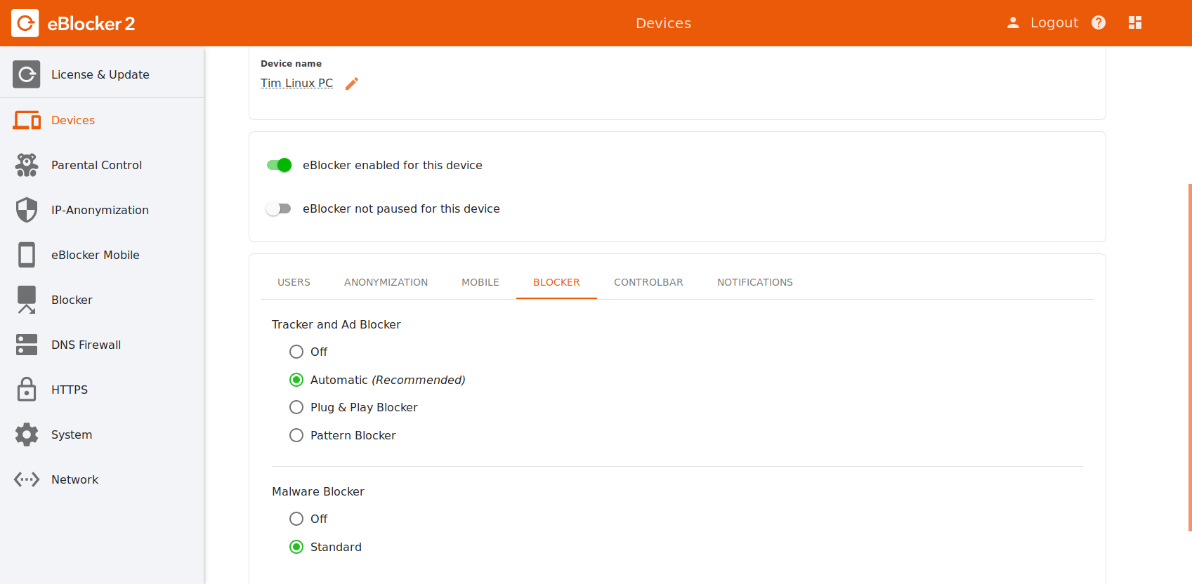This screenshot has width=1192, height=584.
Task: Click the Devices sidebar icon
Action: 27,120
